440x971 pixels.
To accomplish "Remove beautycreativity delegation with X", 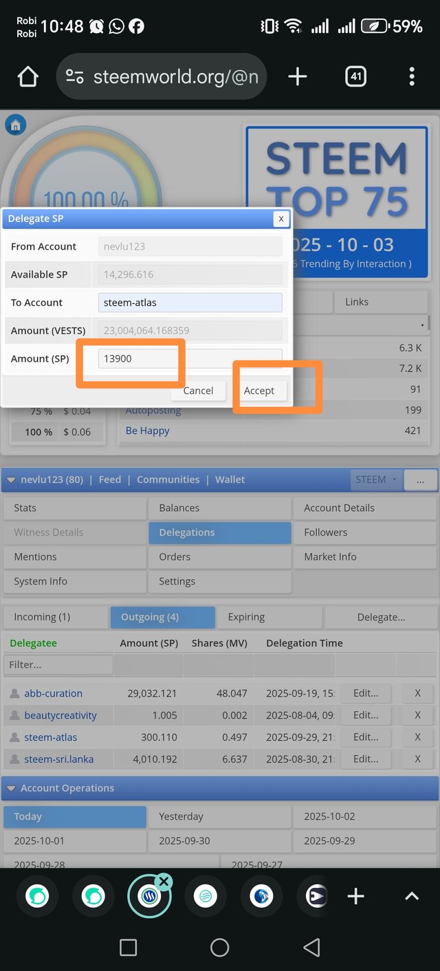I will 417,715.
